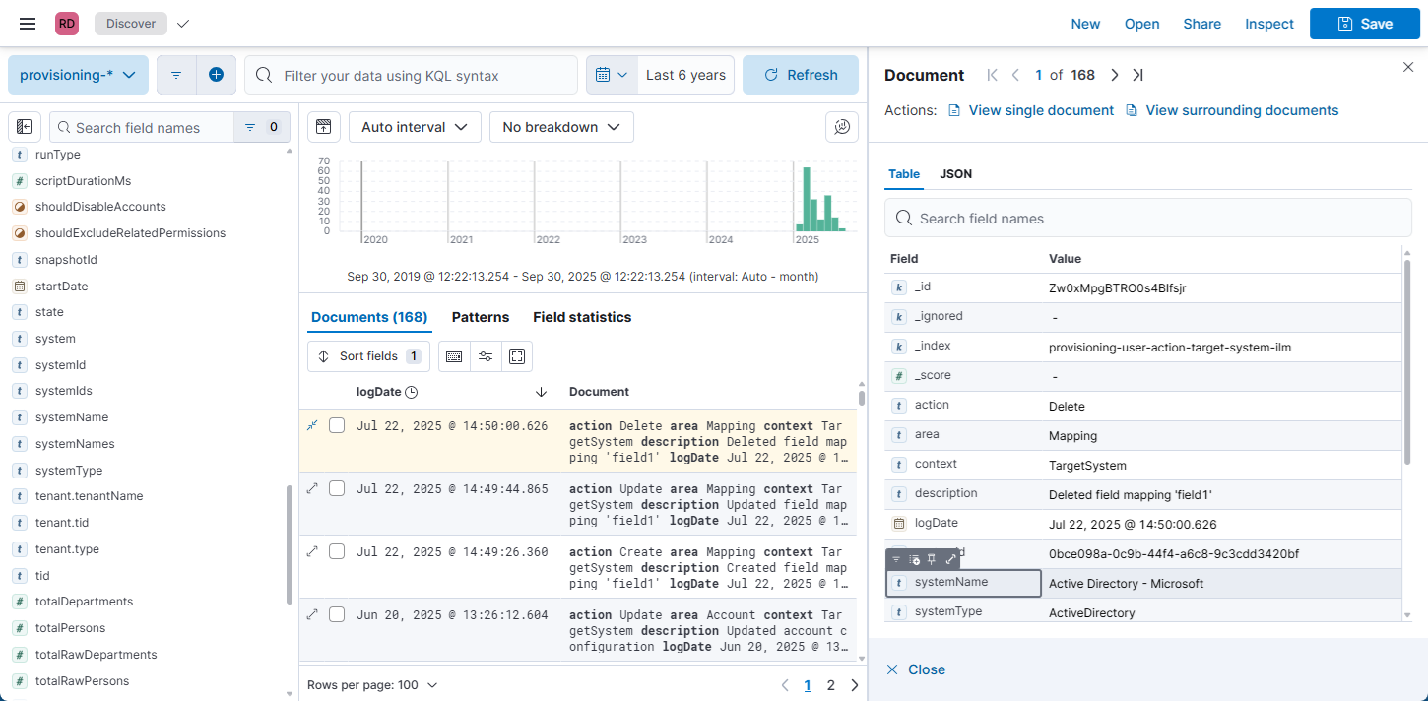
Task: Switch to the Field statistics tab
Action: point(582,317)
